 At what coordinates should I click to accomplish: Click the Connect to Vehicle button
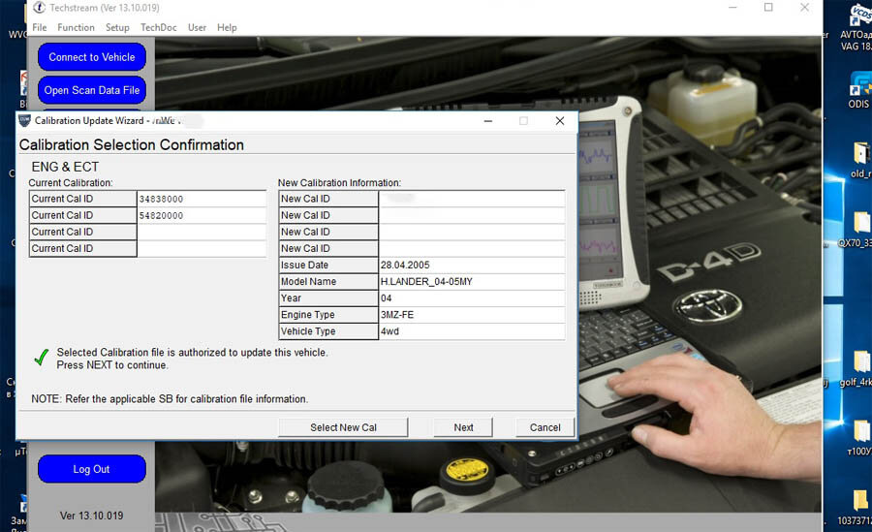point(92,57)
